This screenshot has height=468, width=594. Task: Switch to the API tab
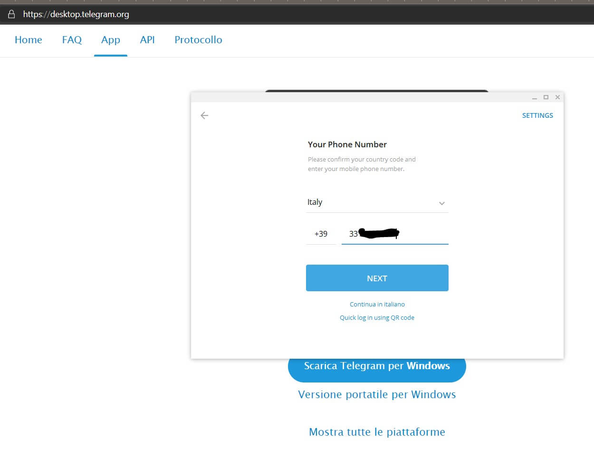(147, 40)
